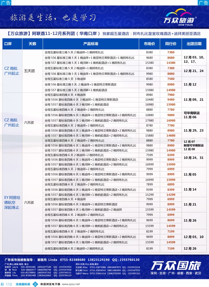The height and width of the screenshot is (287, 209).
Task: Click the 万众国旅 logo in footer
Action: click(x=176, y=266)
